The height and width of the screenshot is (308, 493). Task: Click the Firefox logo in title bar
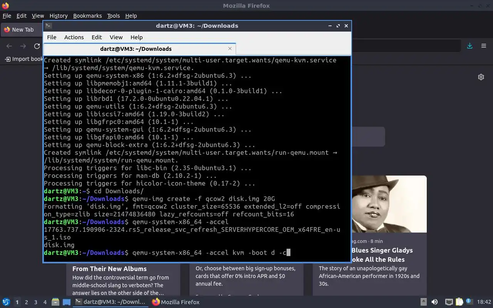(5, 5)
